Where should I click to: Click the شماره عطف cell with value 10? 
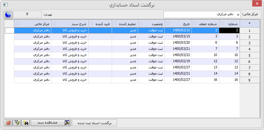point(206,55)
